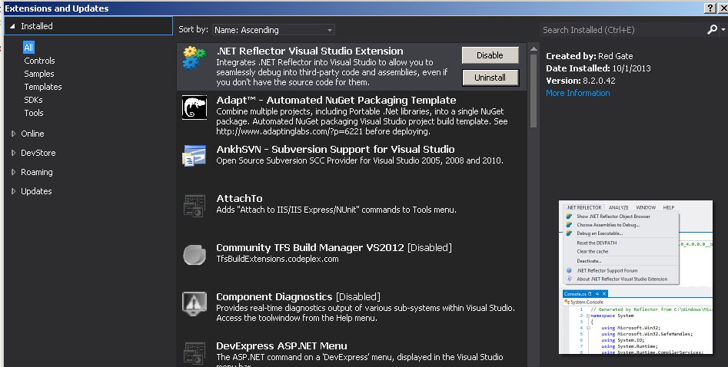The height and width of the screenshot is (367, 728).
Task: Click the Created by Red Gate text
Action: (589, 56)
